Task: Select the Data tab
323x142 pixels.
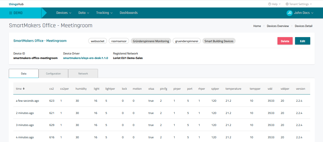Action: tap(24, 73)
